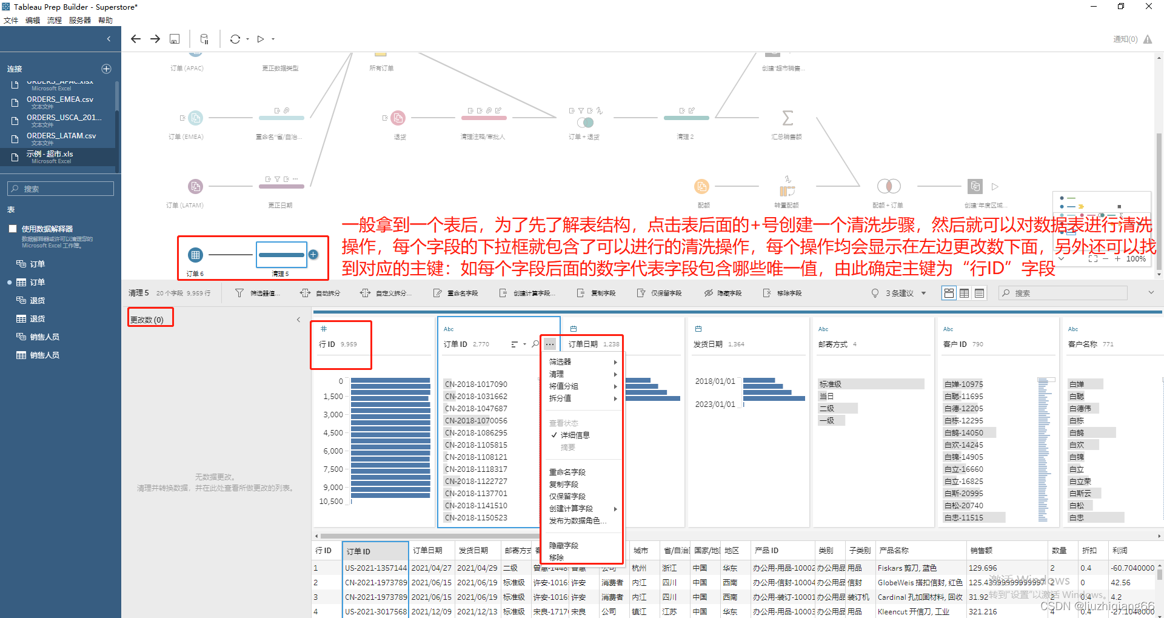This screenshot has height=618, width=1164.
Task: Click 隐藏字段 hide field toolbar tool
Action: point(723,293)
